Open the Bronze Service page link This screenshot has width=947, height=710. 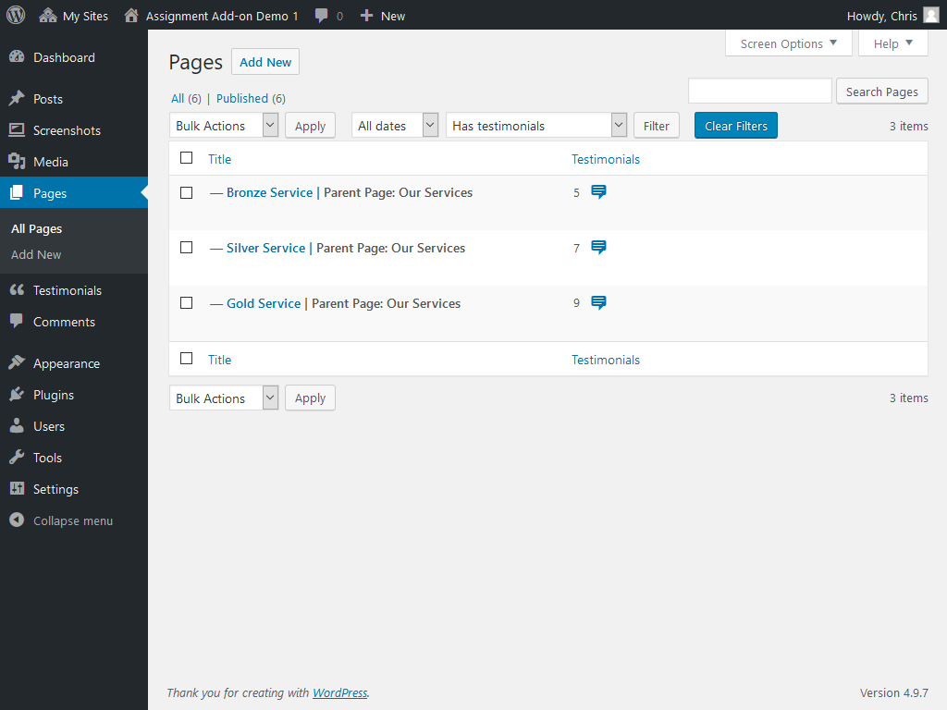[x=269, y=192]
